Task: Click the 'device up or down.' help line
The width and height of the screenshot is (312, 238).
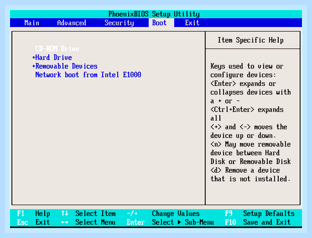Action: (x=243, y=135)
